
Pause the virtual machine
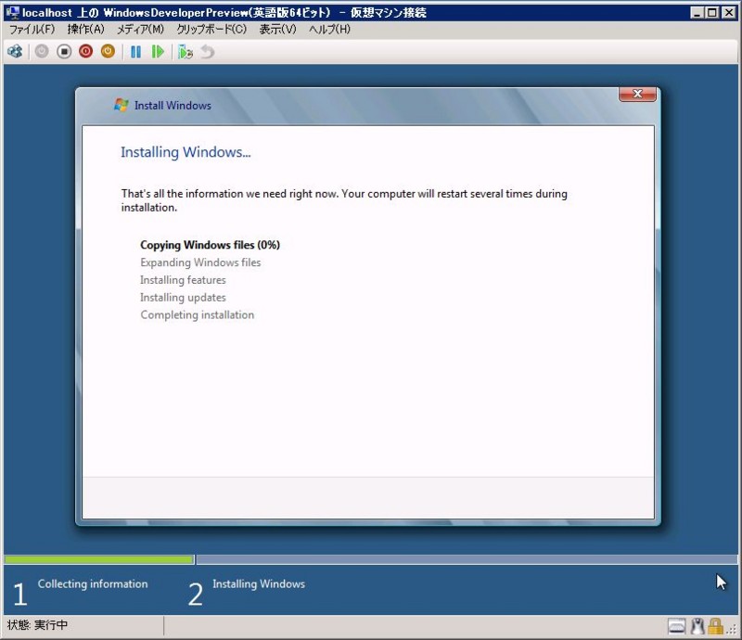pos(135,52)
